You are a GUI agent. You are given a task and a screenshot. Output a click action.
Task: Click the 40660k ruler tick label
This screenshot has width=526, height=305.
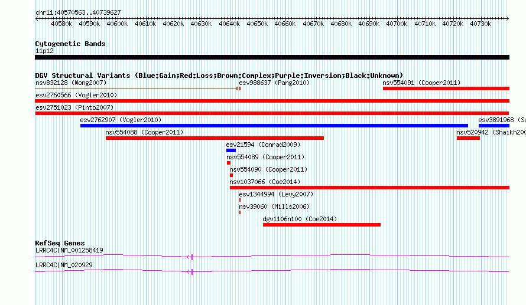[285, 24]
